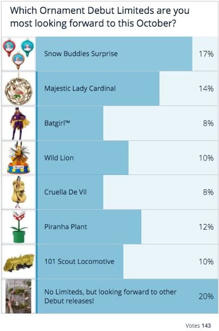Pick the Cruella De Vil option
The width and height of the screenshot is (219, 331).
pyautogui.click(x=127, y=193)
